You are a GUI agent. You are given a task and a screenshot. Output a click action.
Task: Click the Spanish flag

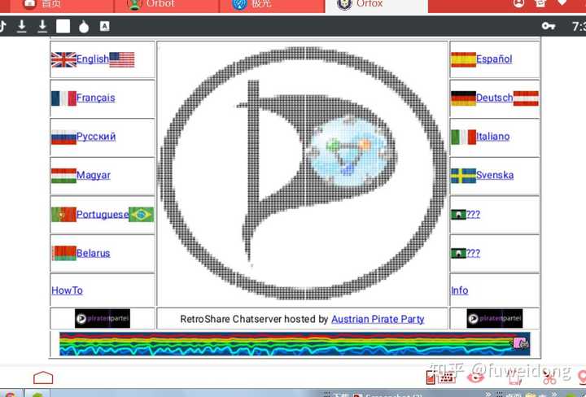pos(463,59)
